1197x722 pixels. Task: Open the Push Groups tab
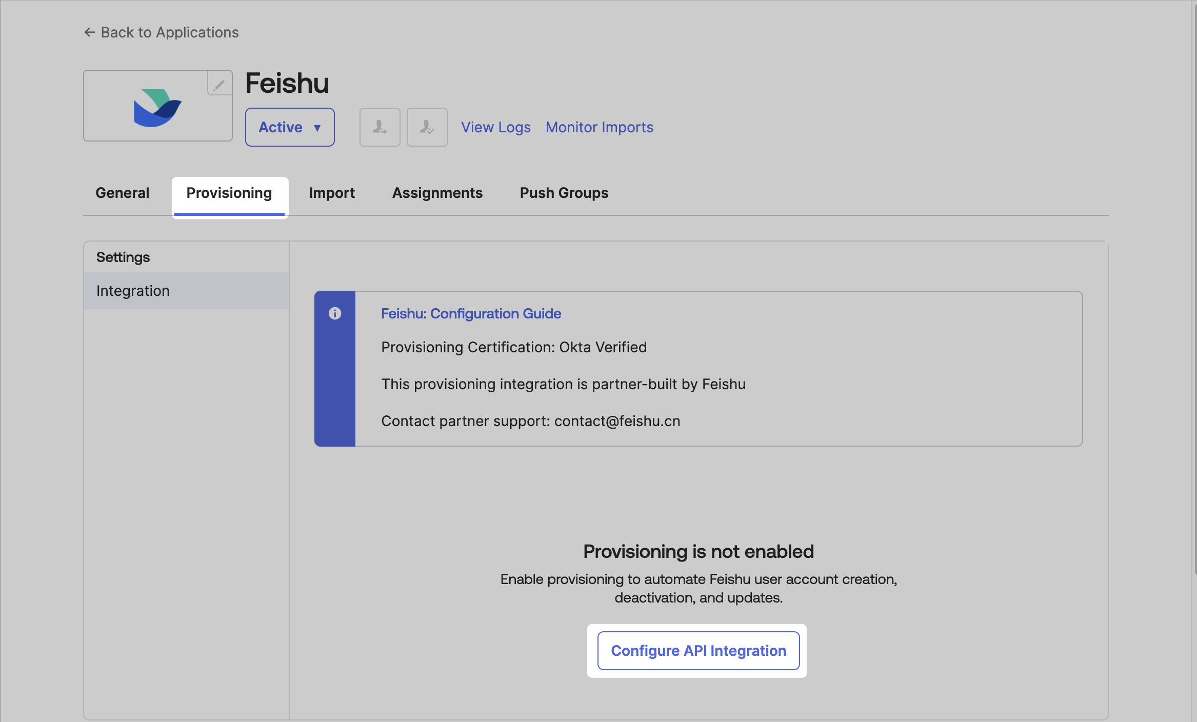click(x=564, y=193)
